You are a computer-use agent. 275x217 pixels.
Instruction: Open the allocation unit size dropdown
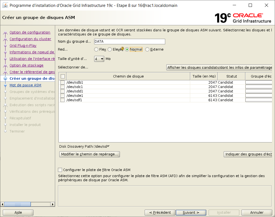(99, 59)
